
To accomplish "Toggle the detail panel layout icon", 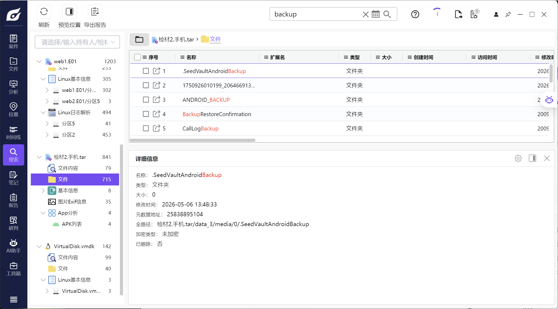I will click(532, 158).
